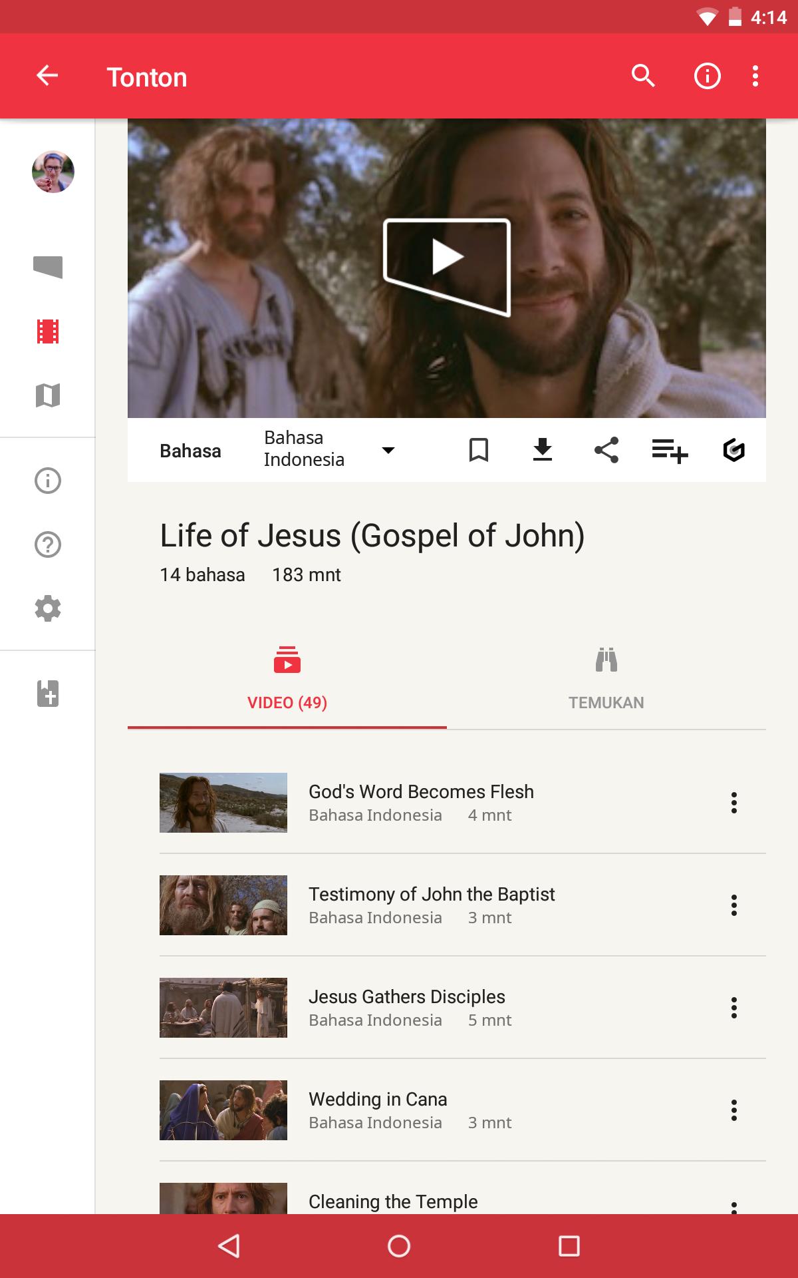Screen dimensions: 798x1278
Task: Share the Life of Jesus video
Action: coord(606,450)
